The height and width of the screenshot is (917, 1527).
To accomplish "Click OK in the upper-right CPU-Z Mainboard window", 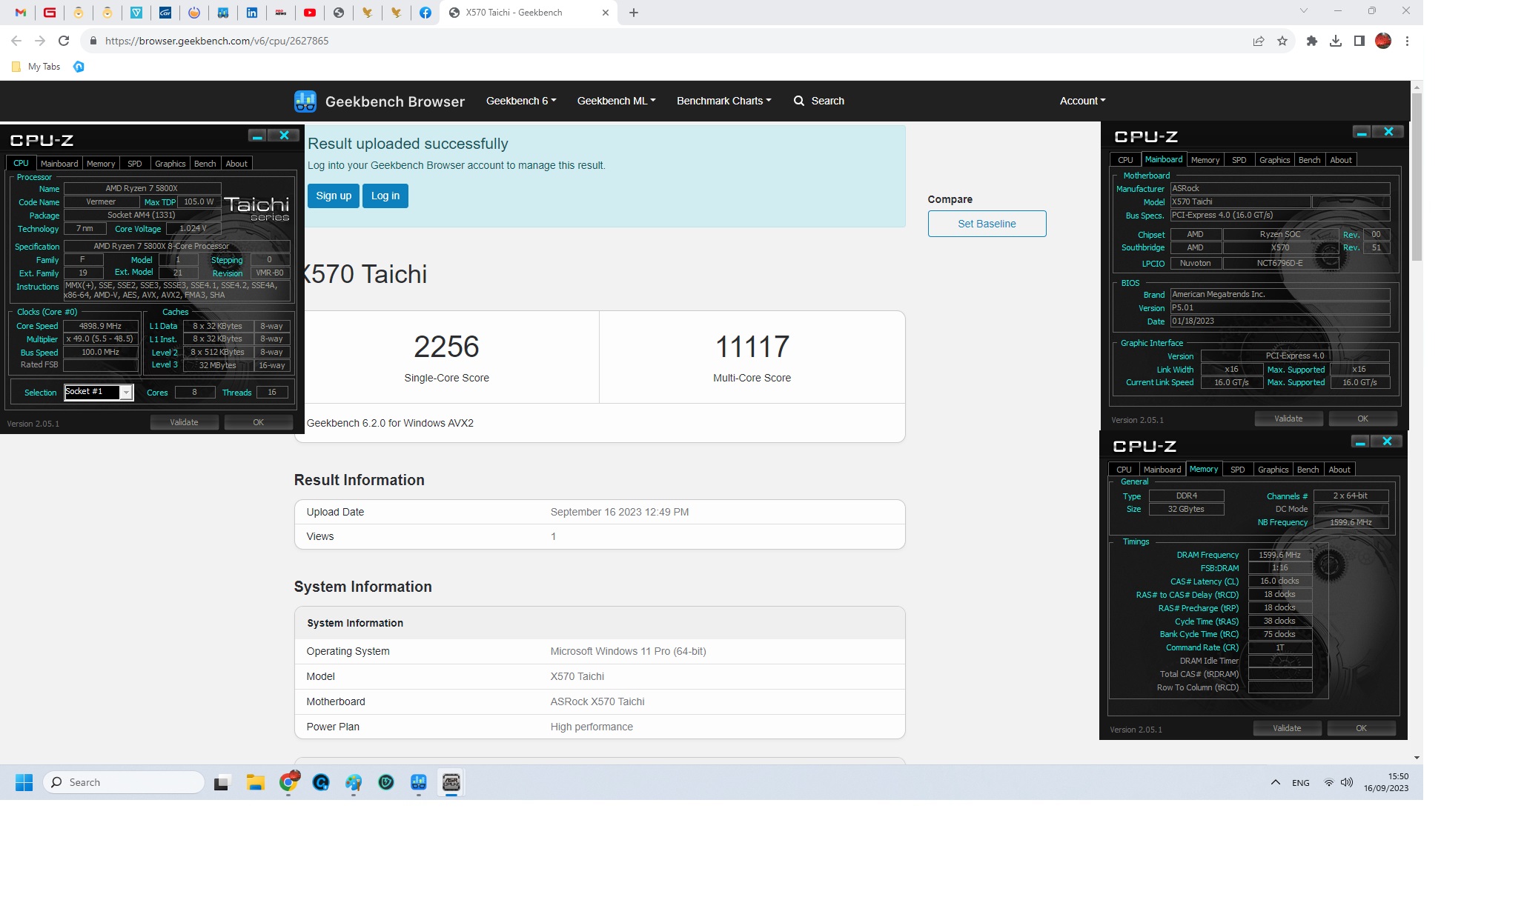I will coord(1362,419).
